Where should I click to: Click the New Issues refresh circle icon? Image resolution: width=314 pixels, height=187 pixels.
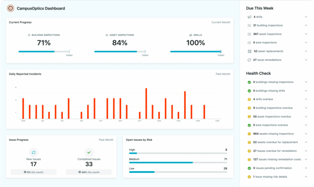[x=34, y=152]
